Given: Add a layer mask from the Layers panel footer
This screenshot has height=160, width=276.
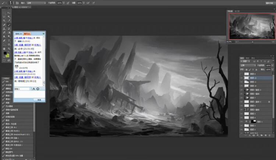Looking at the screenshot, I should (254, 135).
